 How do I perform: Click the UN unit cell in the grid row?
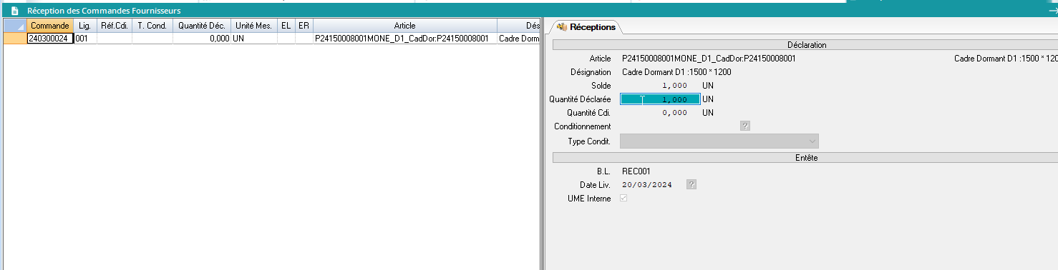tap(253, 39)
